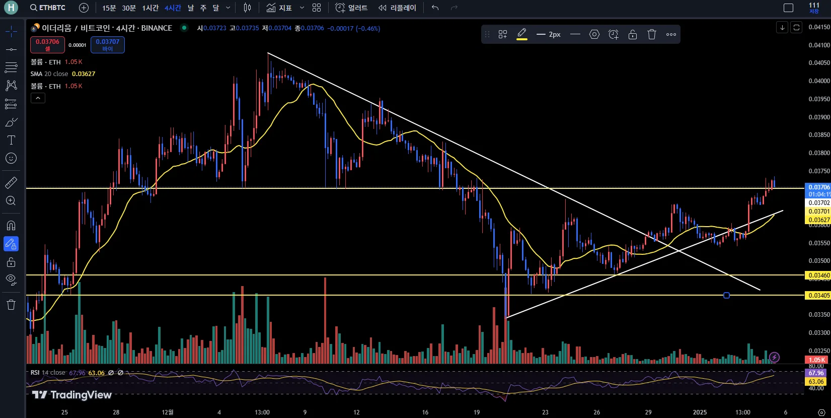Click the 1.05 K volume price label
Viewport: 831px width, 418px height.
[817, 360]
